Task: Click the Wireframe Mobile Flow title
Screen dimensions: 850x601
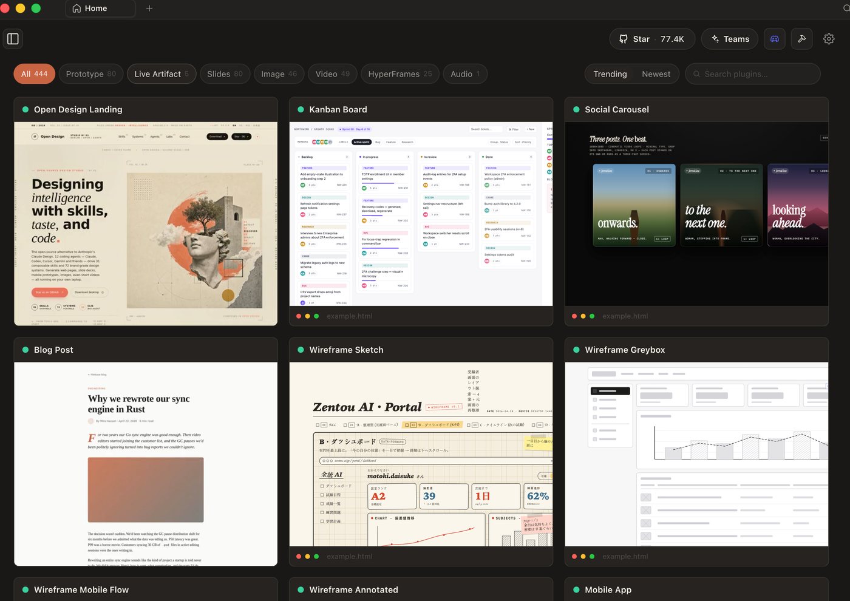Action: (x=81, y=589)
